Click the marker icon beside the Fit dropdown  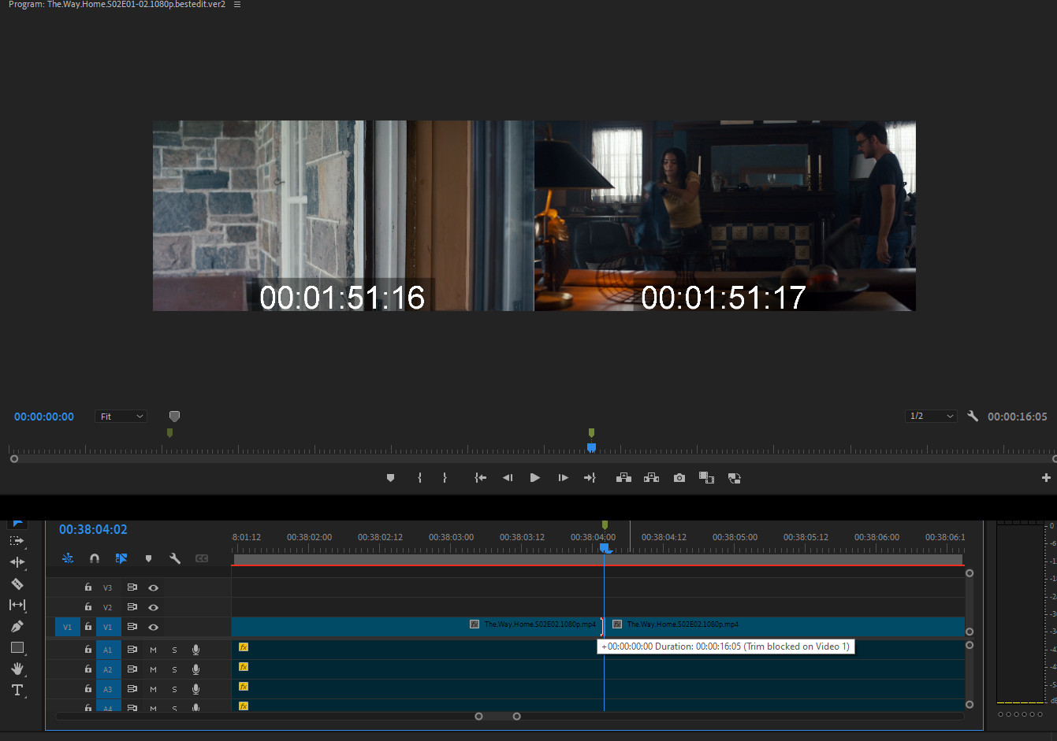[x=174, y=416]
